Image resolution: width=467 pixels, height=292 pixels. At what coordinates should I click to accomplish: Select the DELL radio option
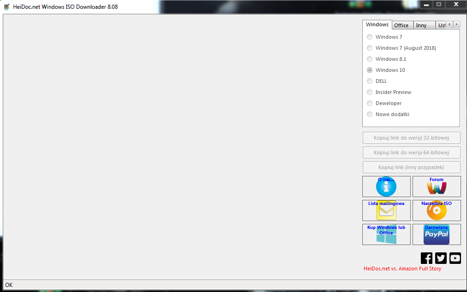[370, 81]
